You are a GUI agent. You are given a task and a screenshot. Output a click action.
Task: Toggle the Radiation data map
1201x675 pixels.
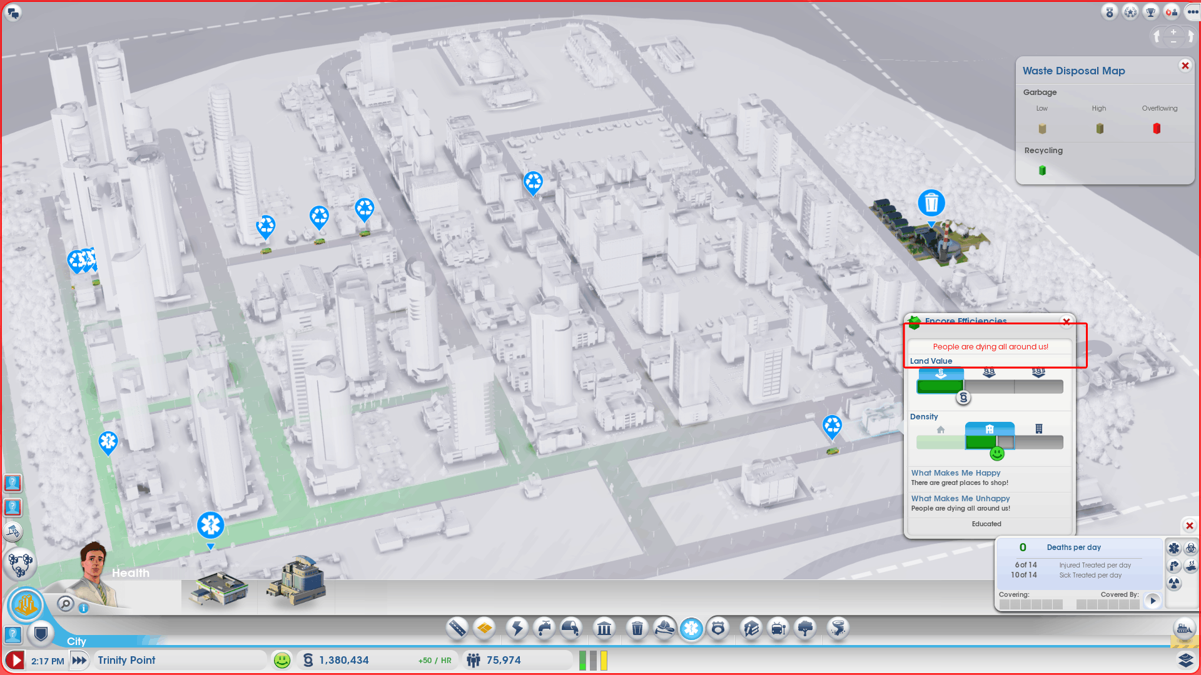point(1174,583)
